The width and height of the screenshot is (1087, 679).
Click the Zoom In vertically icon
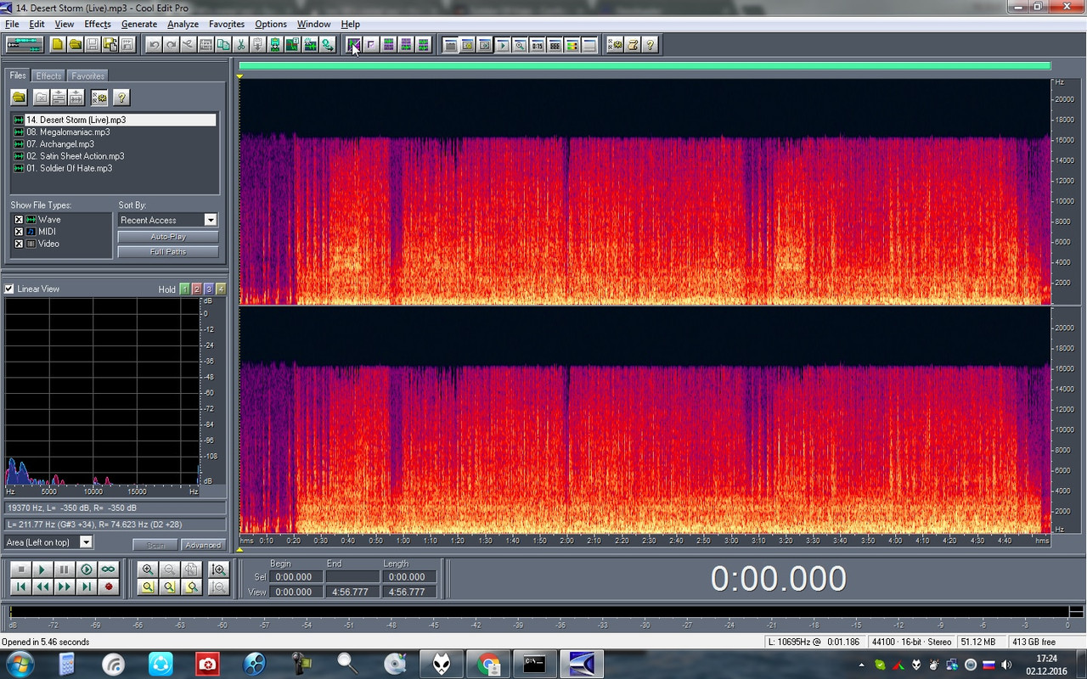click(x=219, y=570)
